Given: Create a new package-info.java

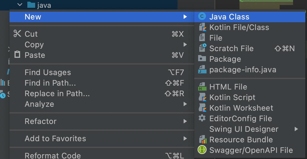Looking at the screenshot, I should click(x=250, y=70).
